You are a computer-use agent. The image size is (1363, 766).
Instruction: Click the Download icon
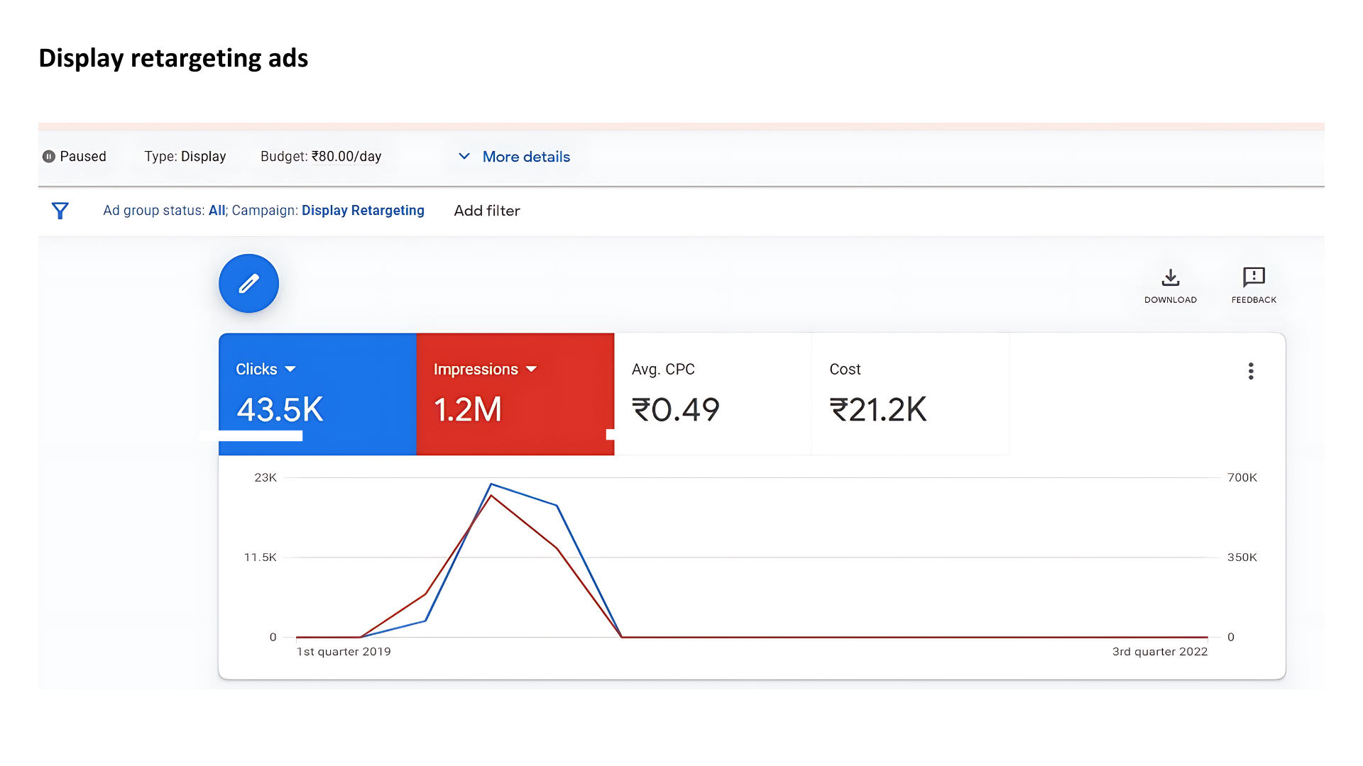[x=1170, y=277]
